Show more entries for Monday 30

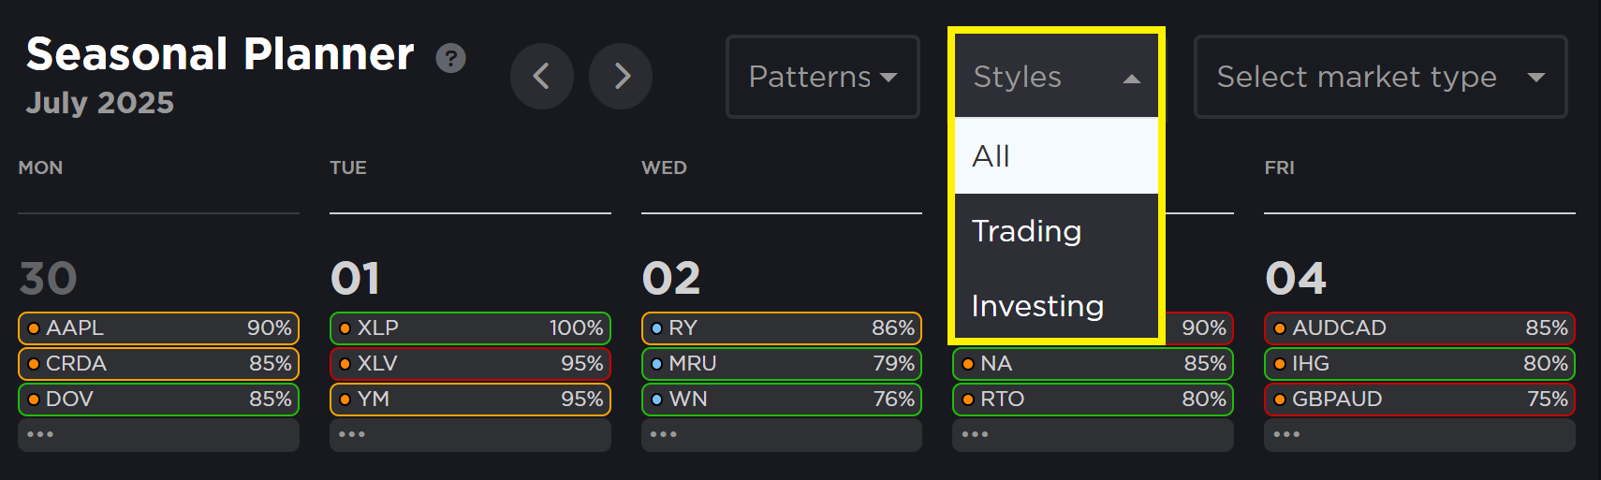158,435
